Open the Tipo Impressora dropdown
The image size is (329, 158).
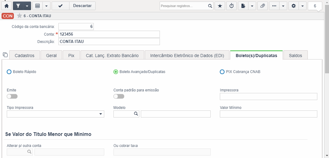(x=55, y=114)
